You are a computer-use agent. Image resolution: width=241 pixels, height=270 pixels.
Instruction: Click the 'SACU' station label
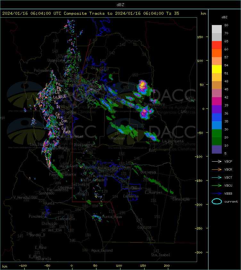point(189,98)
